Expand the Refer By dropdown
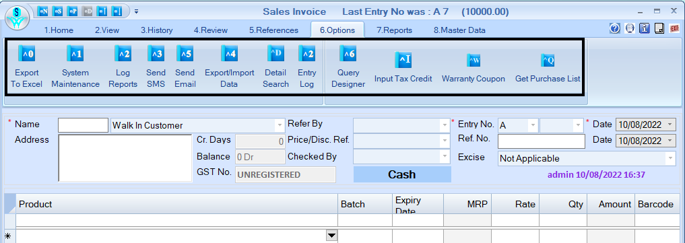 pyautogui.click(x=445, y=125)
